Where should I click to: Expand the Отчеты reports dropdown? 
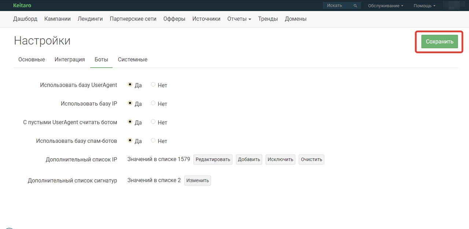pyautogui.click(x=239, y=19)
